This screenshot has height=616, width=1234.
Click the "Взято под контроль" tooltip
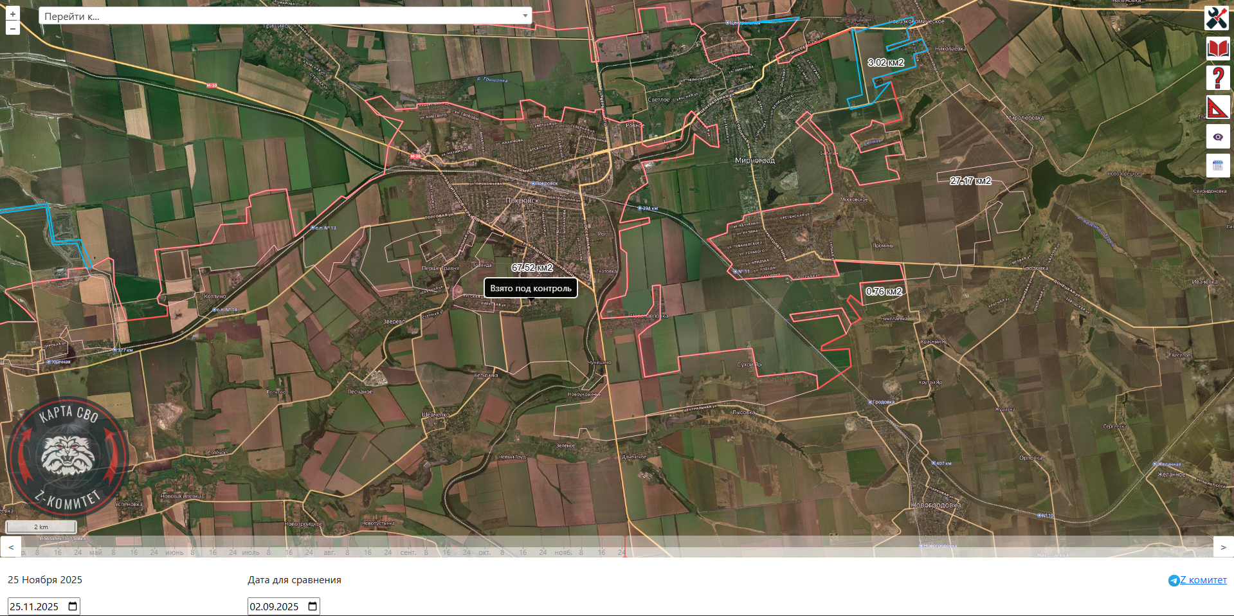point(531,288)
